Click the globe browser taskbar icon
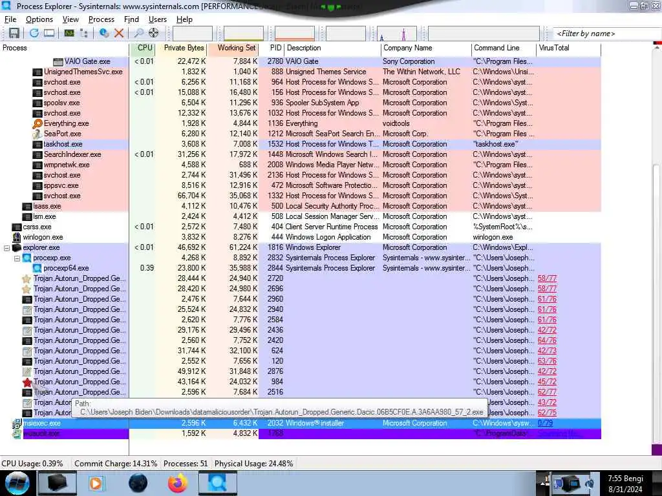Viewport: 662px width, 496px height. coord(138,483)
